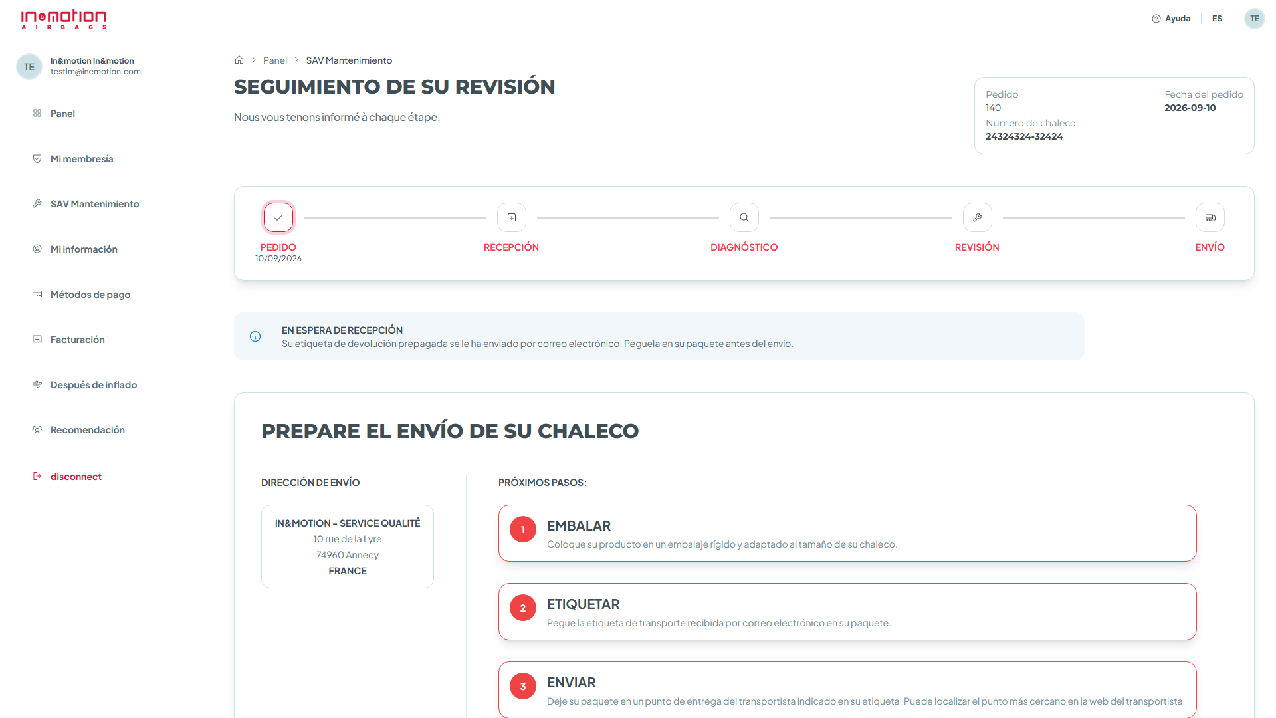Screen dimensions: 1276x718
Task: Open Mi información in the sidebar
Action: [84, 249]
